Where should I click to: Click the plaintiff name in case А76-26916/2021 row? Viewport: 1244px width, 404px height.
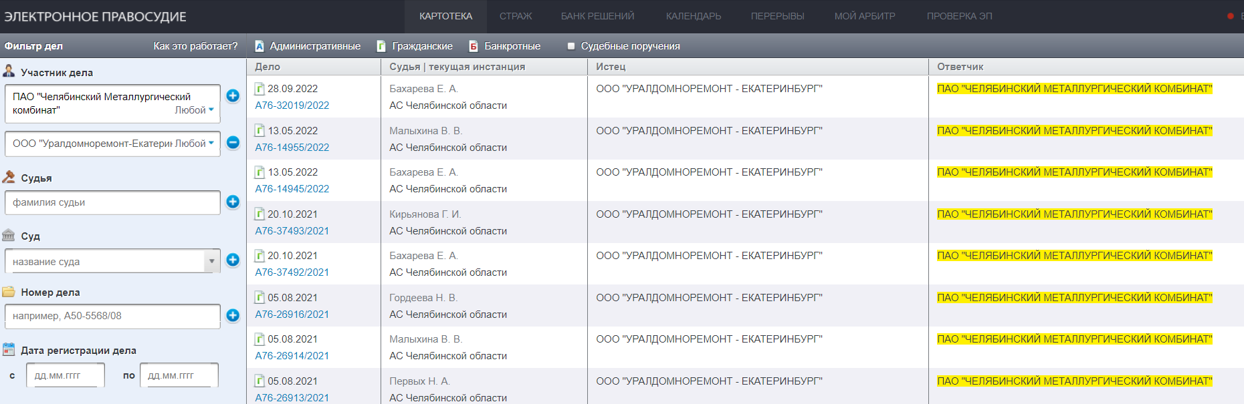(709, 298)
